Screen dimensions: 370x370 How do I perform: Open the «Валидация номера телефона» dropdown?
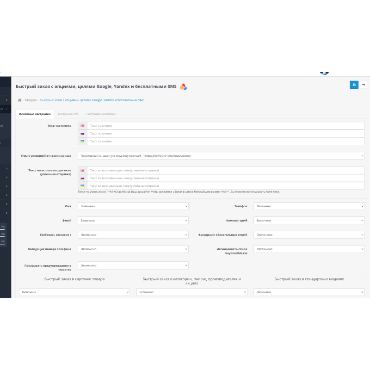133,249
